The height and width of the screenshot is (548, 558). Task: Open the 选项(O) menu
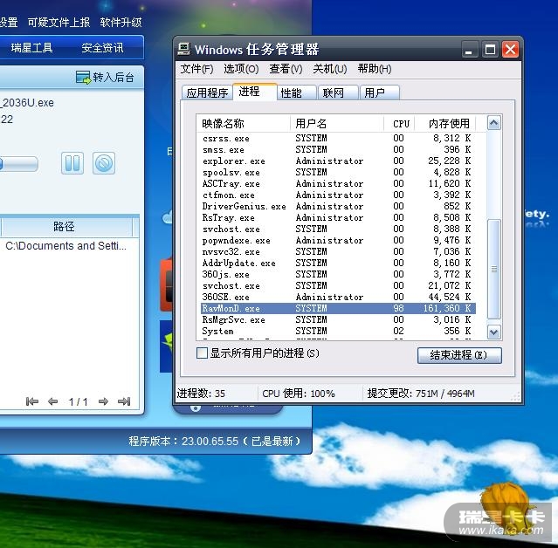click(241, 69)
